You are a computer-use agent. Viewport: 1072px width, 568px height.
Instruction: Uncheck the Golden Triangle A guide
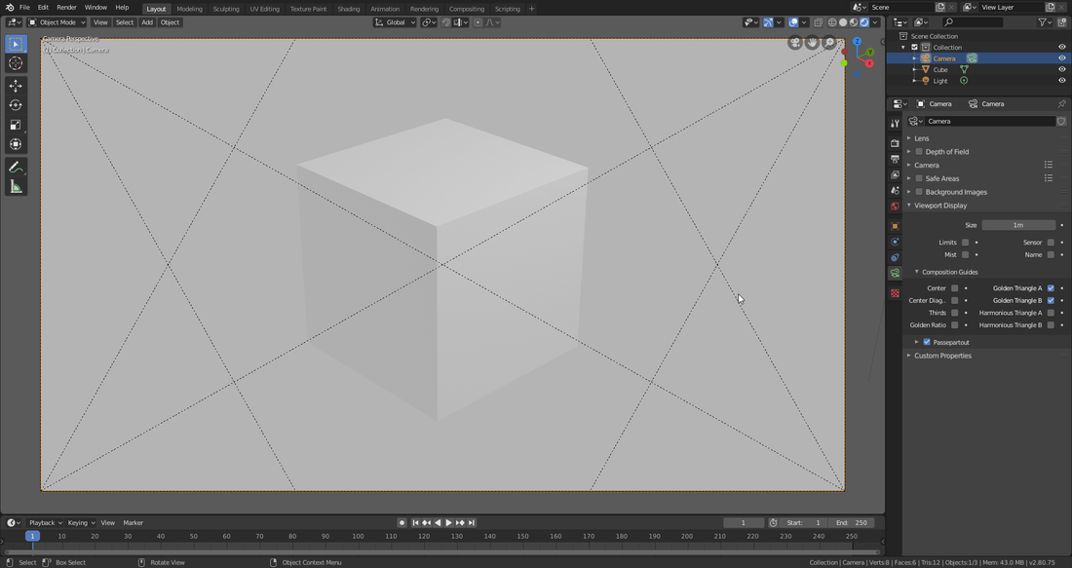1050,287
